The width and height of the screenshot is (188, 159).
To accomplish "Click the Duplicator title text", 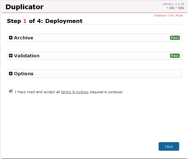I will [24, 7].
